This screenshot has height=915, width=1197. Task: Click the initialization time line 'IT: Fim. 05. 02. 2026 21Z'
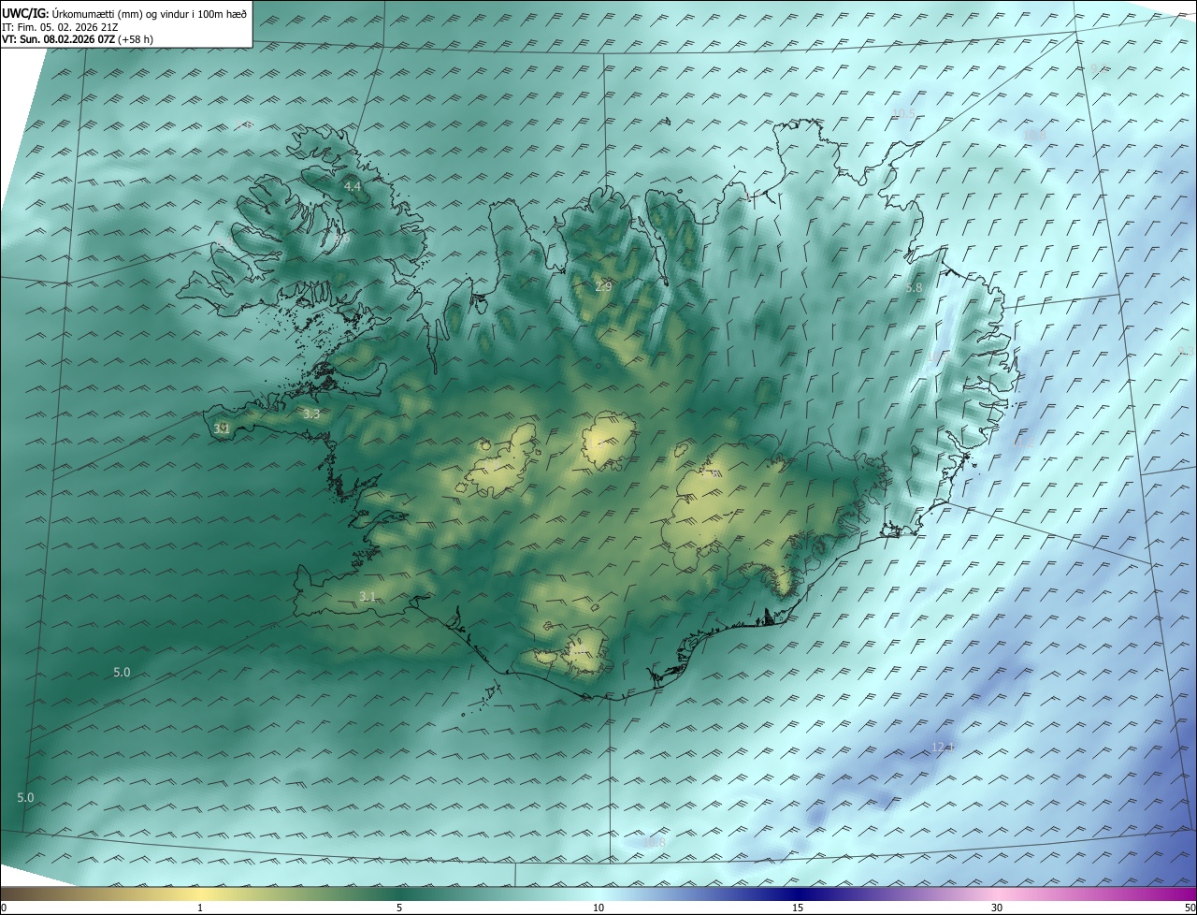click(x=60, y=27)
